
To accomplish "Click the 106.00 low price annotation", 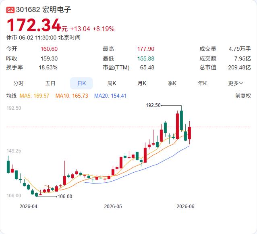I will click(x=65, y=196).
